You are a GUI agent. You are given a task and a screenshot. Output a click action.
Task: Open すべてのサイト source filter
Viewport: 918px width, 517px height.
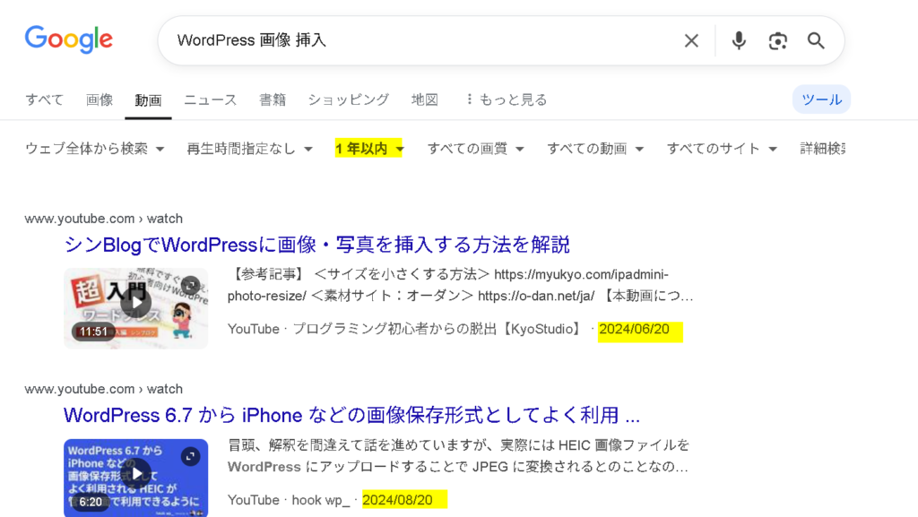click(x=722, y=149)
